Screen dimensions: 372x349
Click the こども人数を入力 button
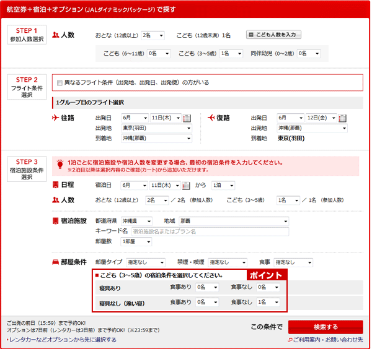(x=273, y=35)
